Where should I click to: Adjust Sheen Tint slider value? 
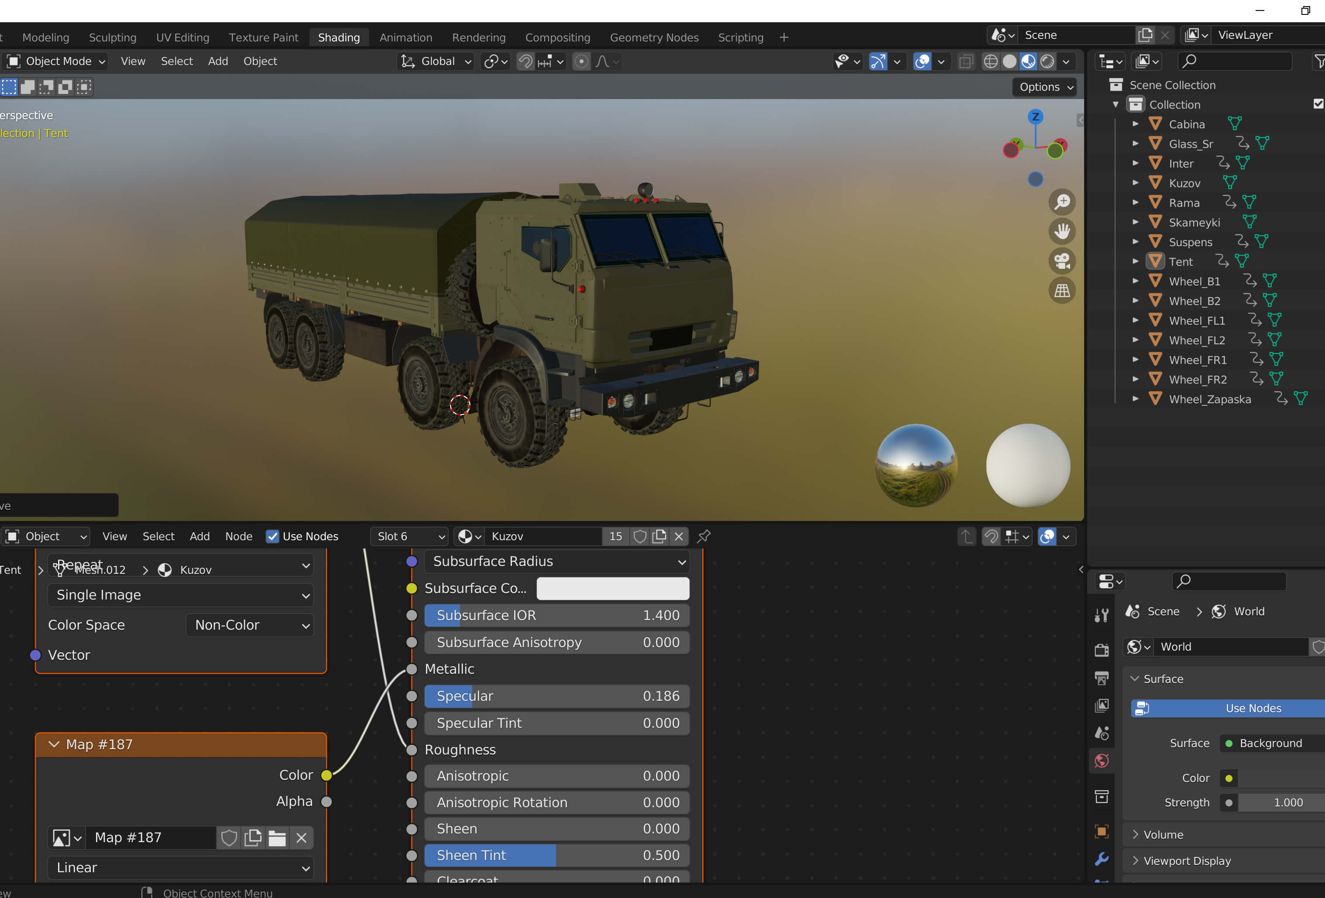coord(556,856)
